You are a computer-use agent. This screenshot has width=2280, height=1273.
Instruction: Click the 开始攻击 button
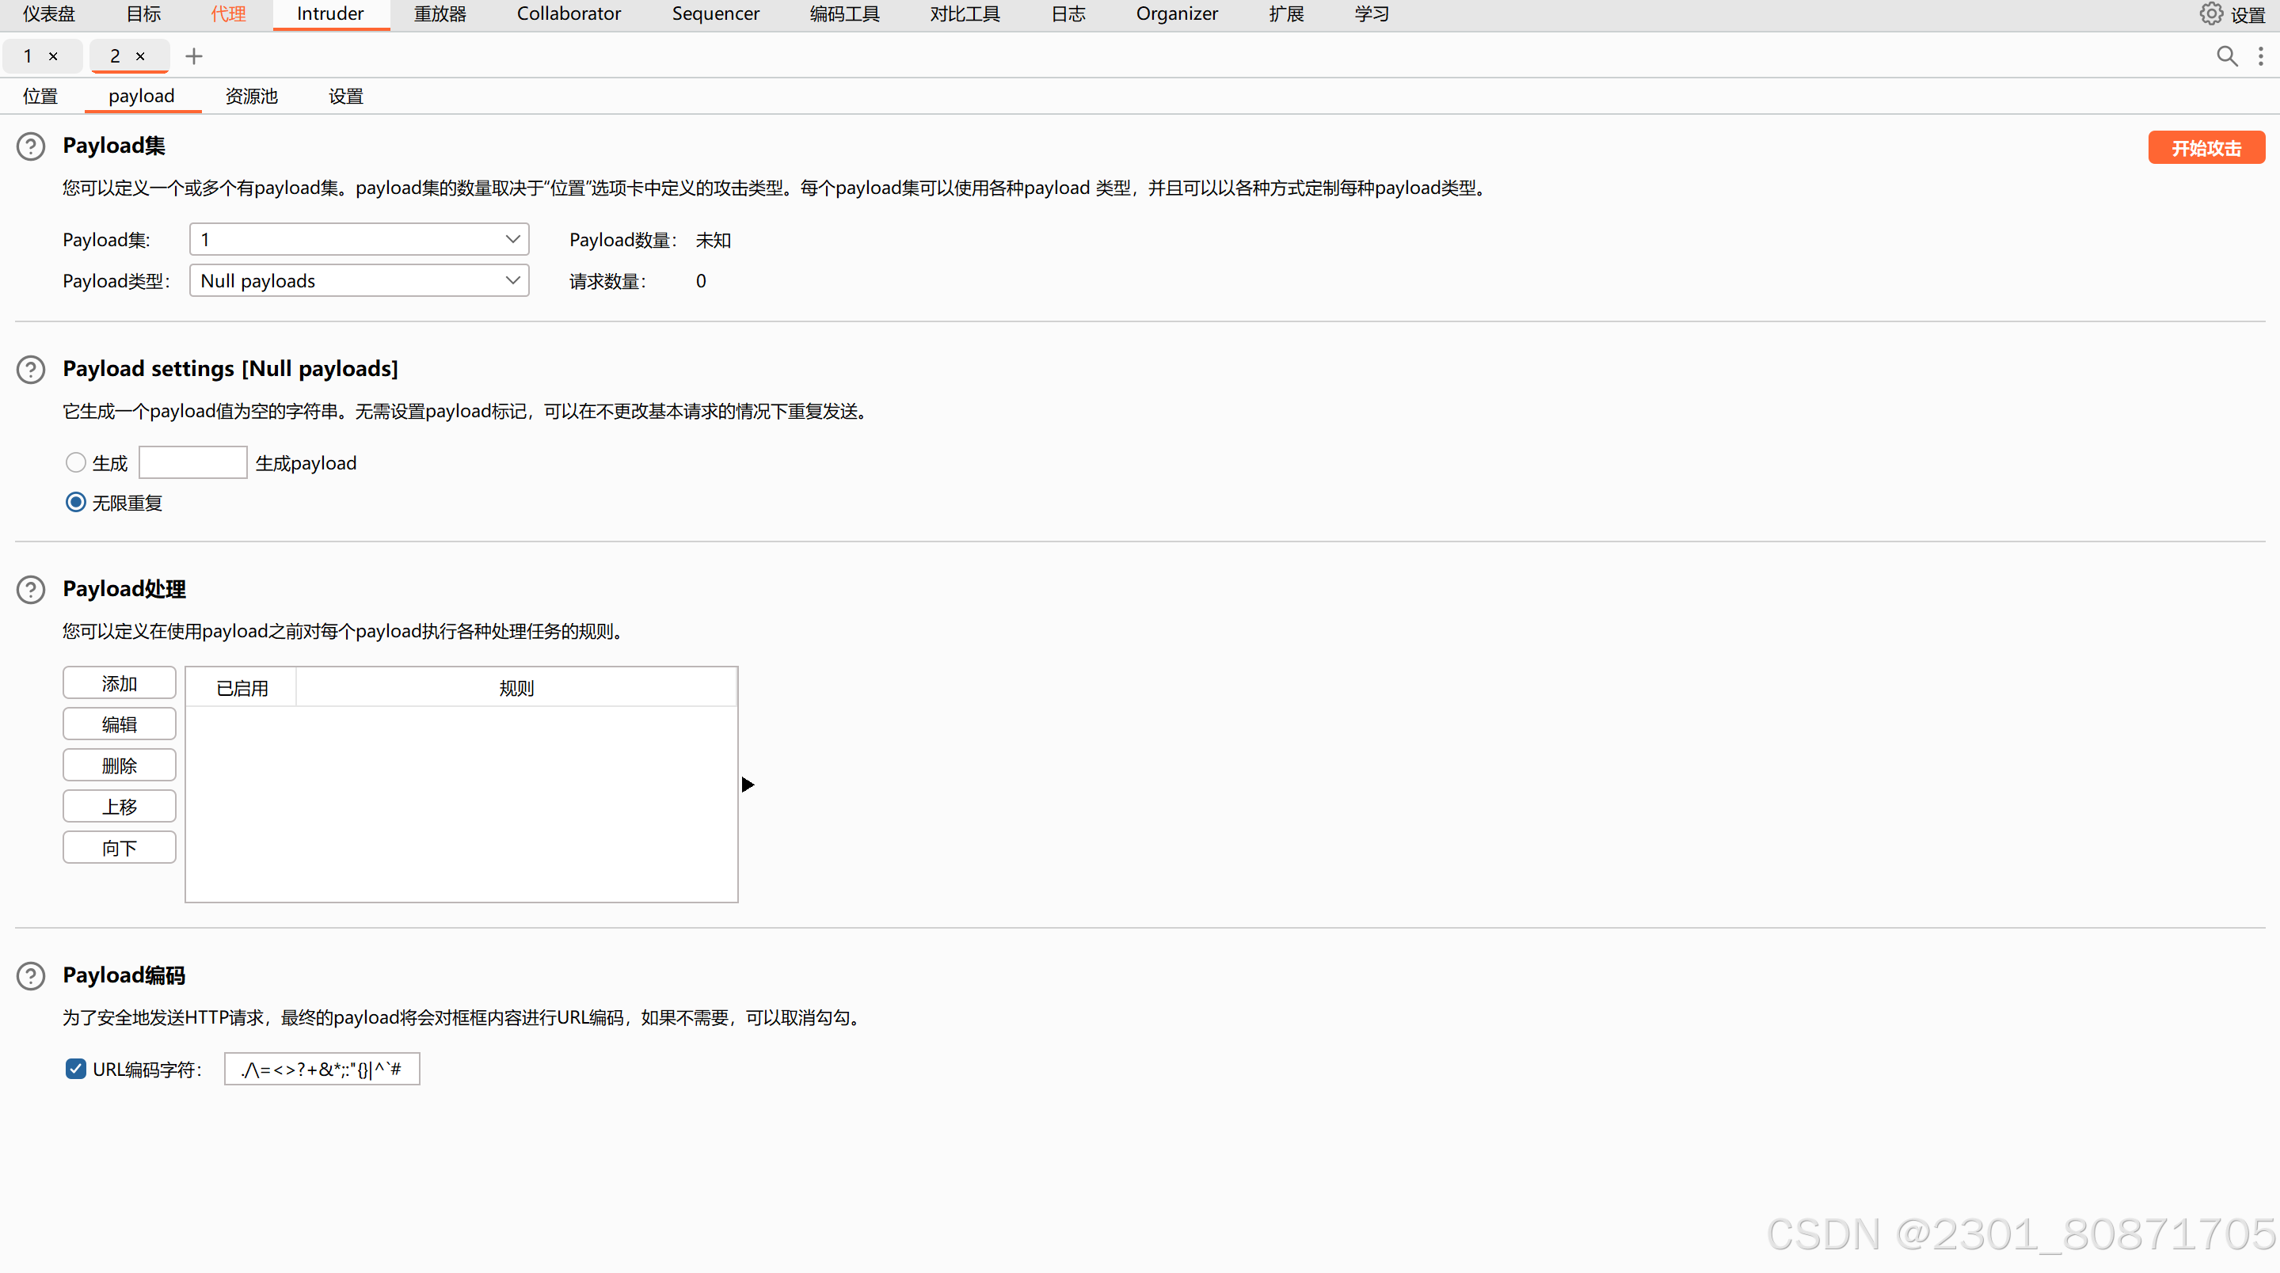pos(2206,148)
